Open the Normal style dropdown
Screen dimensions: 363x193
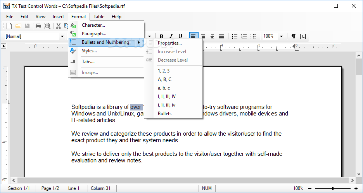(x=62, y=36)
